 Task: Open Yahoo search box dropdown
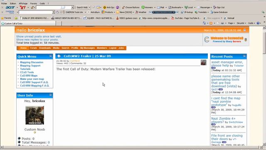click(72, 7)
